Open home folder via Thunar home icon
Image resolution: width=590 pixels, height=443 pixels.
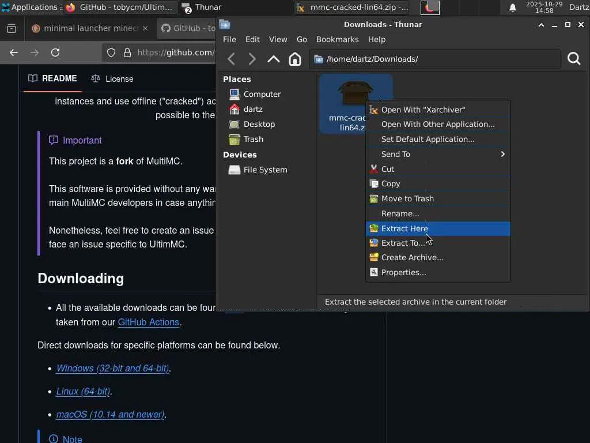[295, 59]
